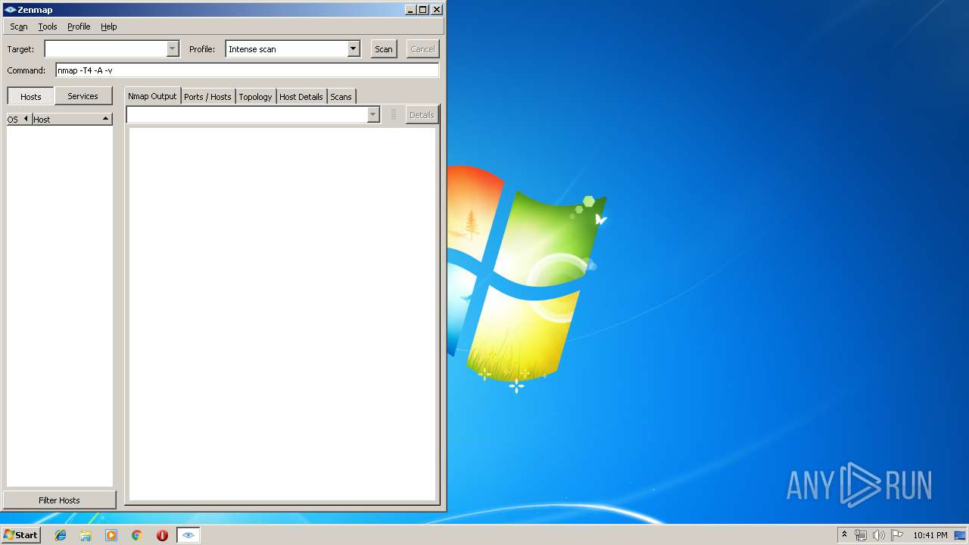Open the Help menu
This screenshot has width=969, height=545.
pyautogui.click(x=109, y=26)
